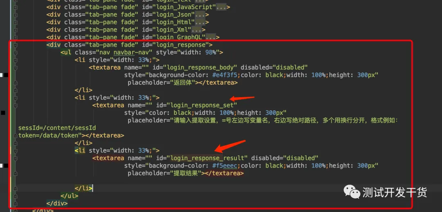Click the login_response_body id attribute
Image resolution: width=442 pixels, height=212 pixels.
click(x=195, y=67)
